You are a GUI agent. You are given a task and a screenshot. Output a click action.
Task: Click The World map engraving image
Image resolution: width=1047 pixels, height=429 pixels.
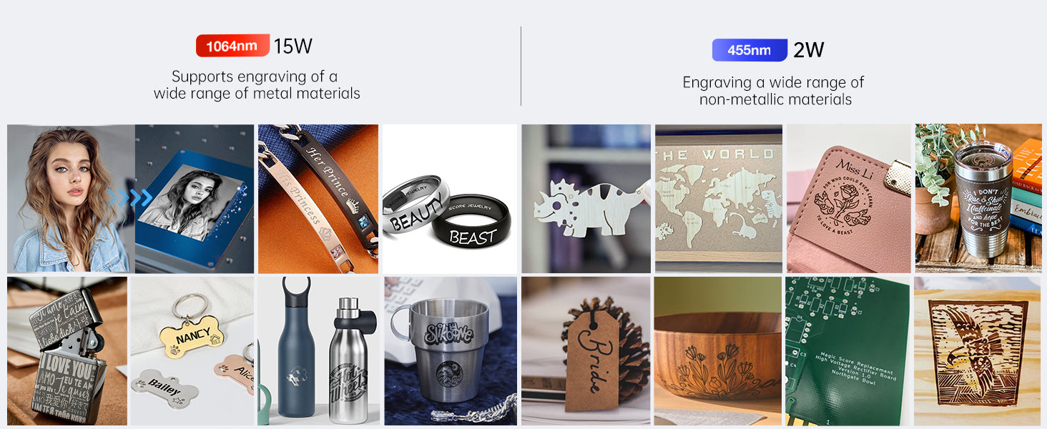(x=719, y=199)
